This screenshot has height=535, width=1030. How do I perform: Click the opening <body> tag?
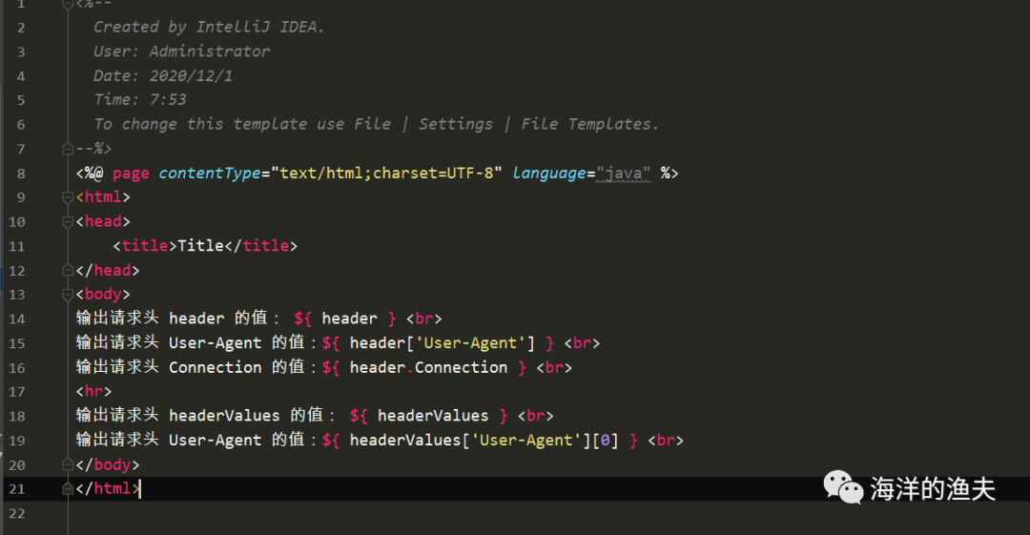[x=103, y=295]
